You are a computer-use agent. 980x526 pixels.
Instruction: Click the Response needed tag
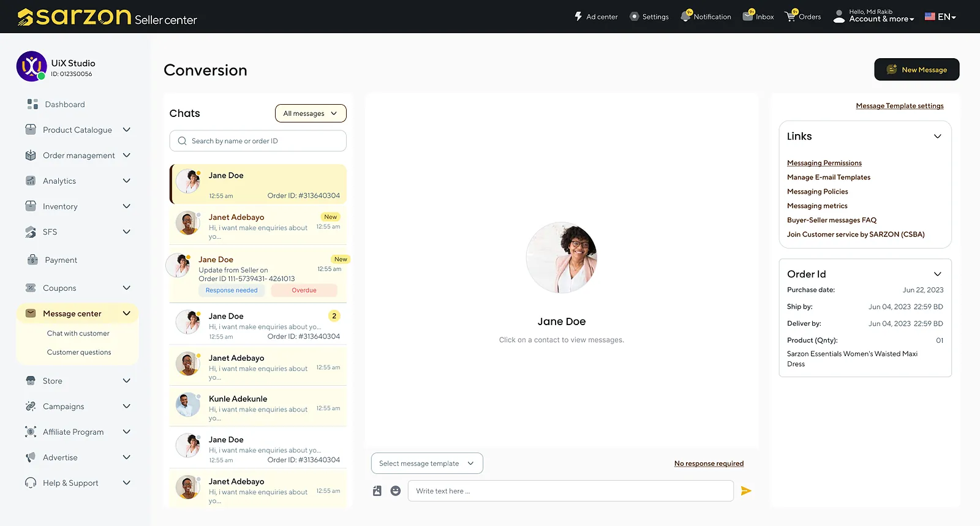232,290
